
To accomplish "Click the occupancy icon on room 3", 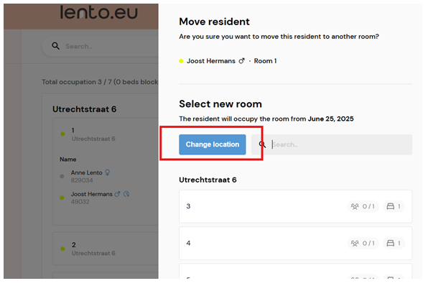I will point(355,206).
